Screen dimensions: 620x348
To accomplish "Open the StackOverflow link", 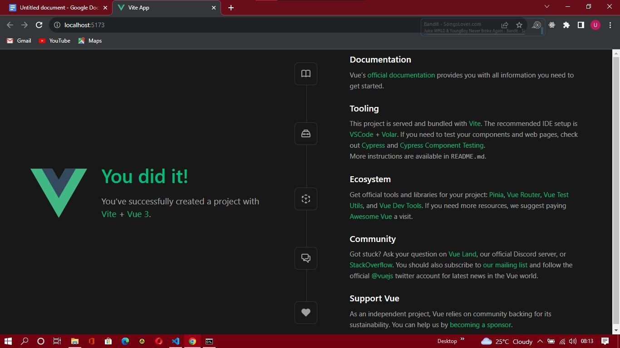I will 371,265.
